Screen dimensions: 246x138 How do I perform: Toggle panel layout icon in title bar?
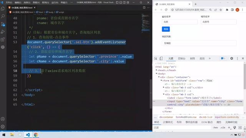(x=121, y=2)
